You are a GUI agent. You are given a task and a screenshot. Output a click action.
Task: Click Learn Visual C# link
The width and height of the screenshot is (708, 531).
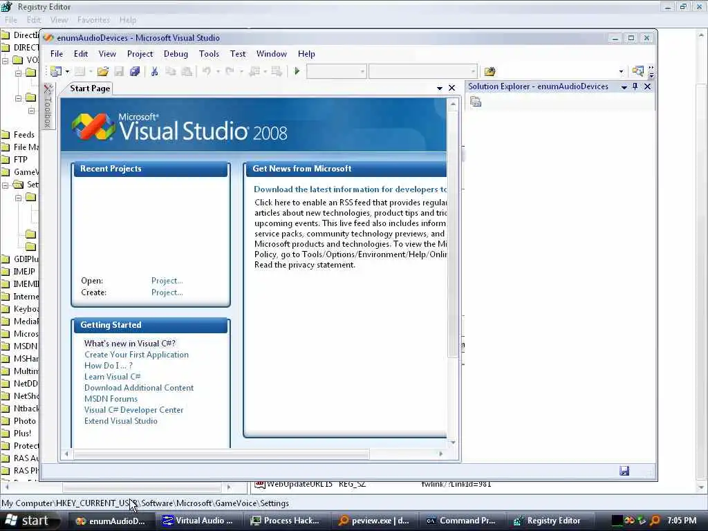(x=113, y=377)
